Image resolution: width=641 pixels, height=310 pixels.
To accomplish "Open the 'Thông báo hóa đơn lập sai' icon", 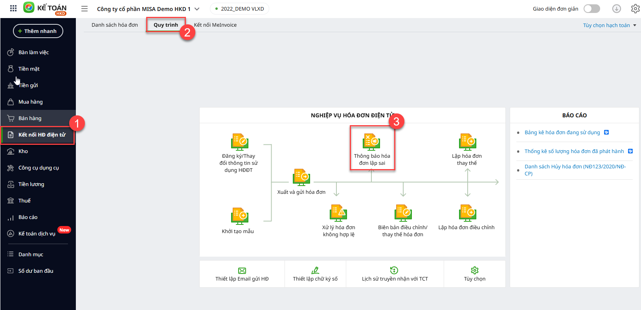I will click(x=371, y=142).
